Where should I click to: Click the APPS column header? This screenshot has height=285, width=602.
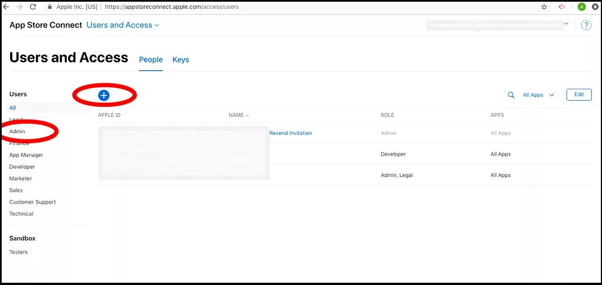coord(497,115)
